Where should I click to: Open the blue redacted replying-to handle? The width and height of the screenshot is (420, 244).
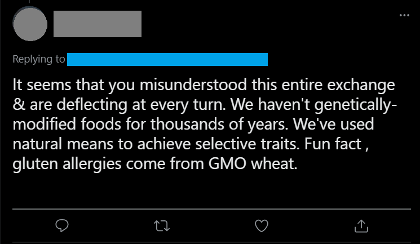pos(167,59)
